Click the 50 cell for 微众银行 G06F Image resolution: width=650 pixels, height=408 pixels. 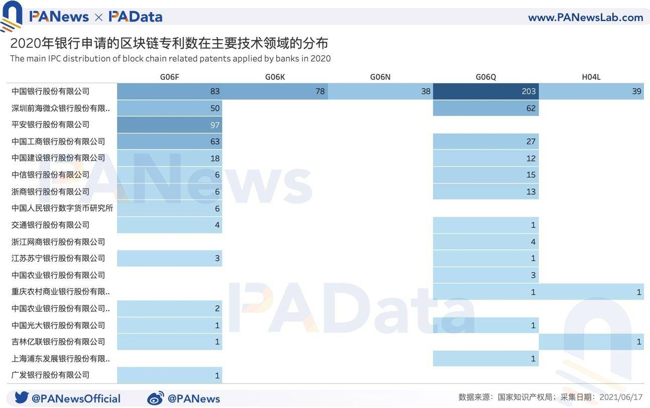pos(170,108)
